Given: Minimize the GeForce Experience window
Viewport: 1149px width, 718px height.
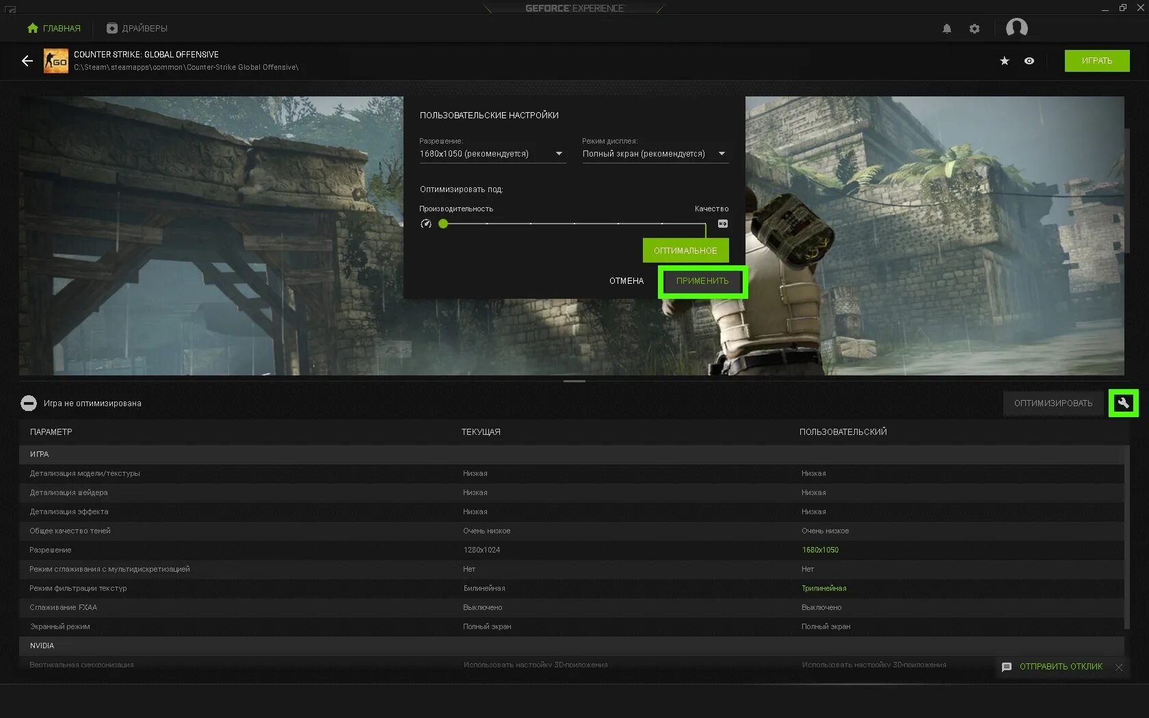Looking at the screenshot, I should pyautogui.click(x=1105, y=8).
